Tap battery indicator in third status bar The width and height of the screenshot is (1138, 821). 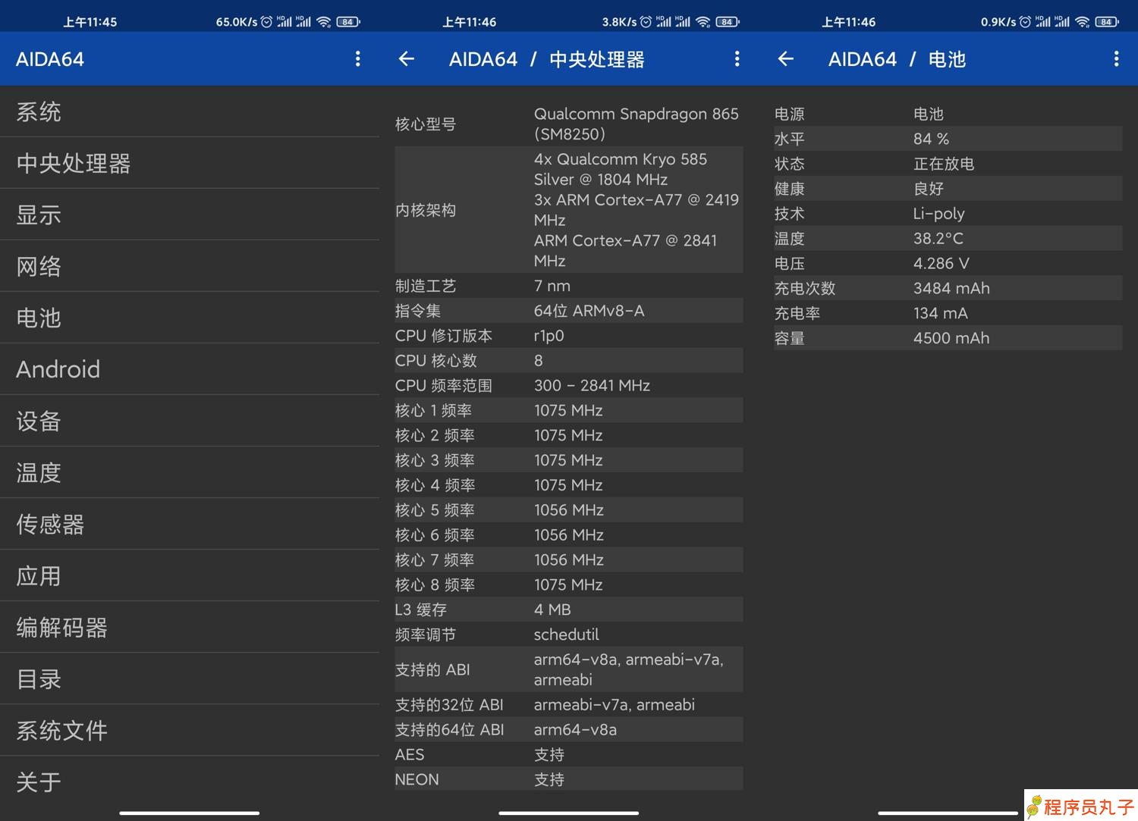coord(1106,22)
